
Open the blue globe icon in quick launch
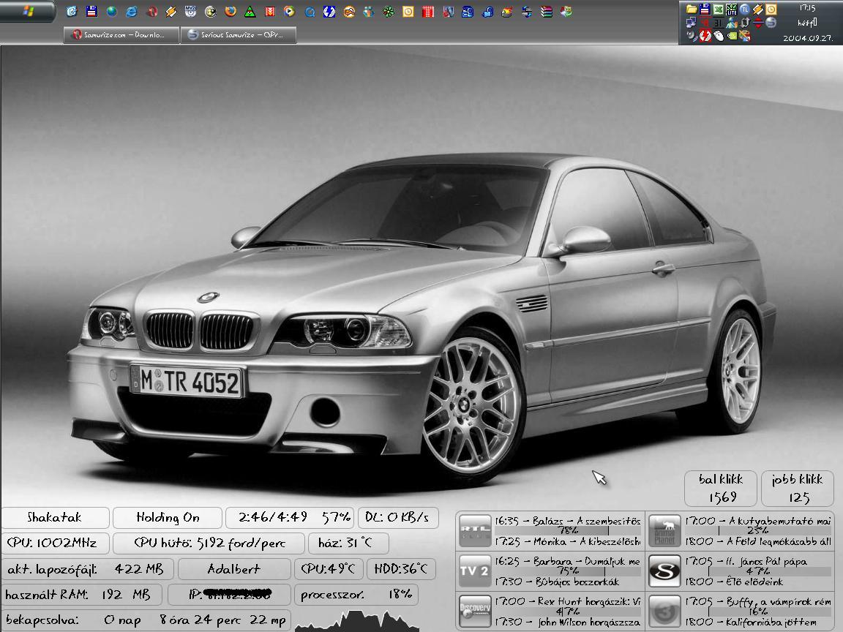(x=111, y=11)
